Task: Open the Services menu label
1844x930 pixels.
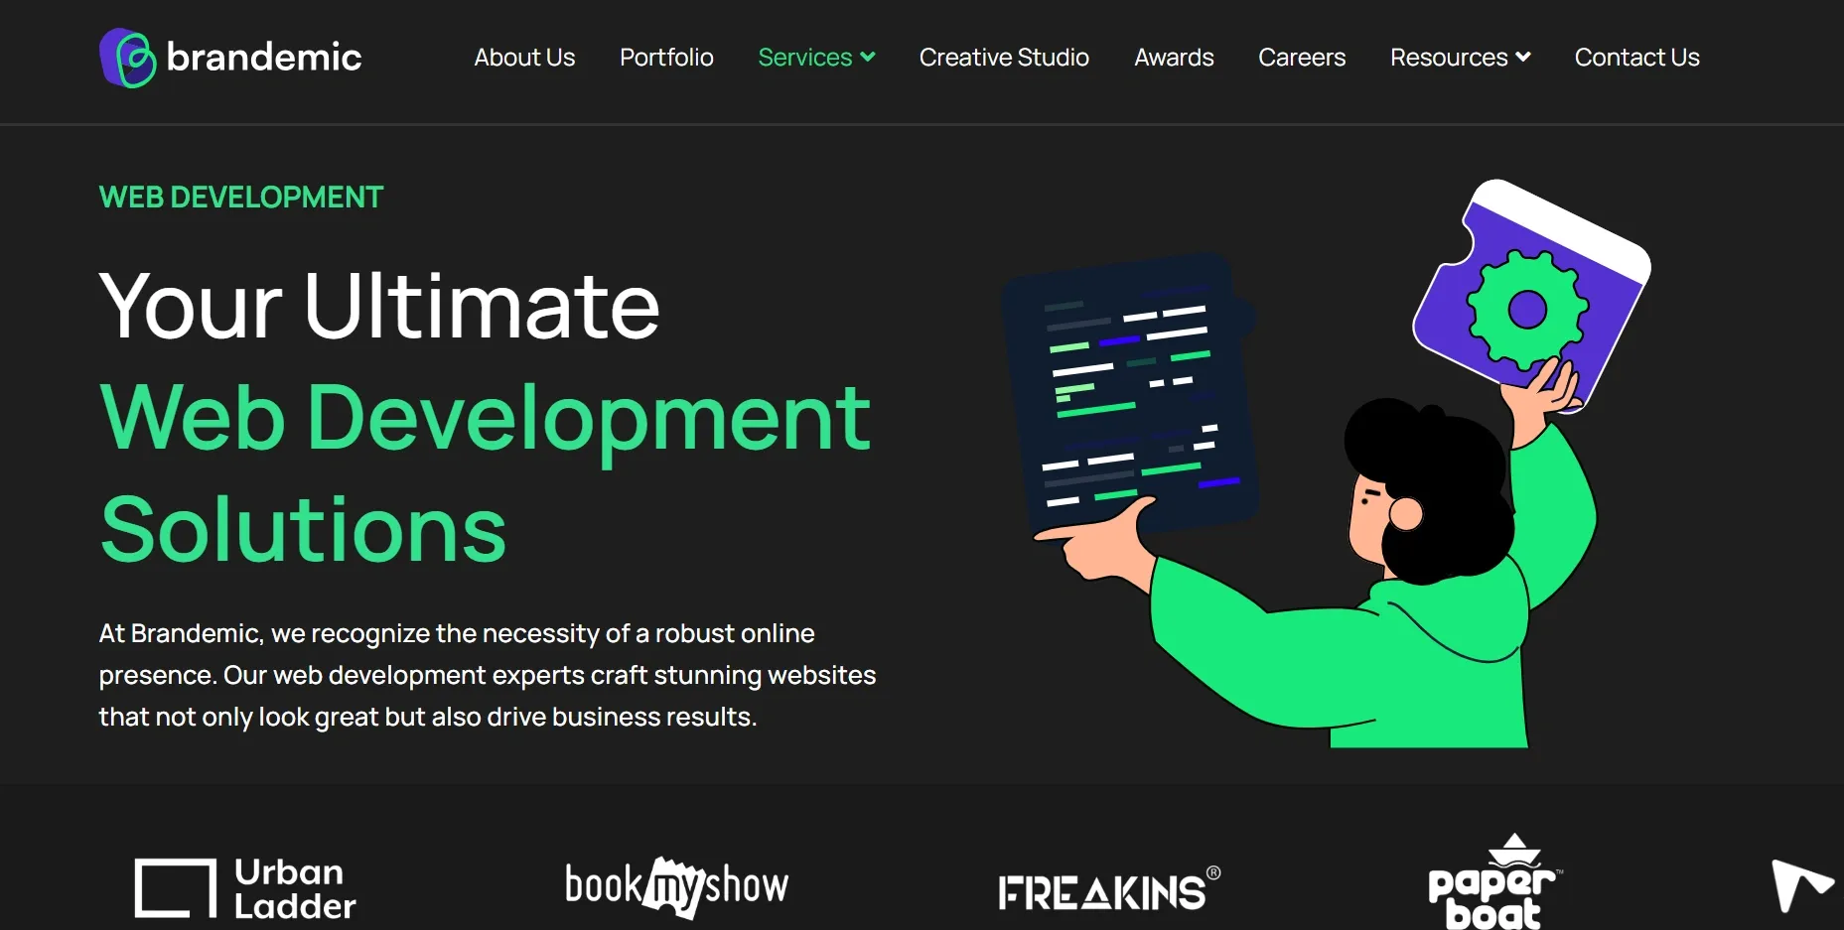Action: [804, 58]
